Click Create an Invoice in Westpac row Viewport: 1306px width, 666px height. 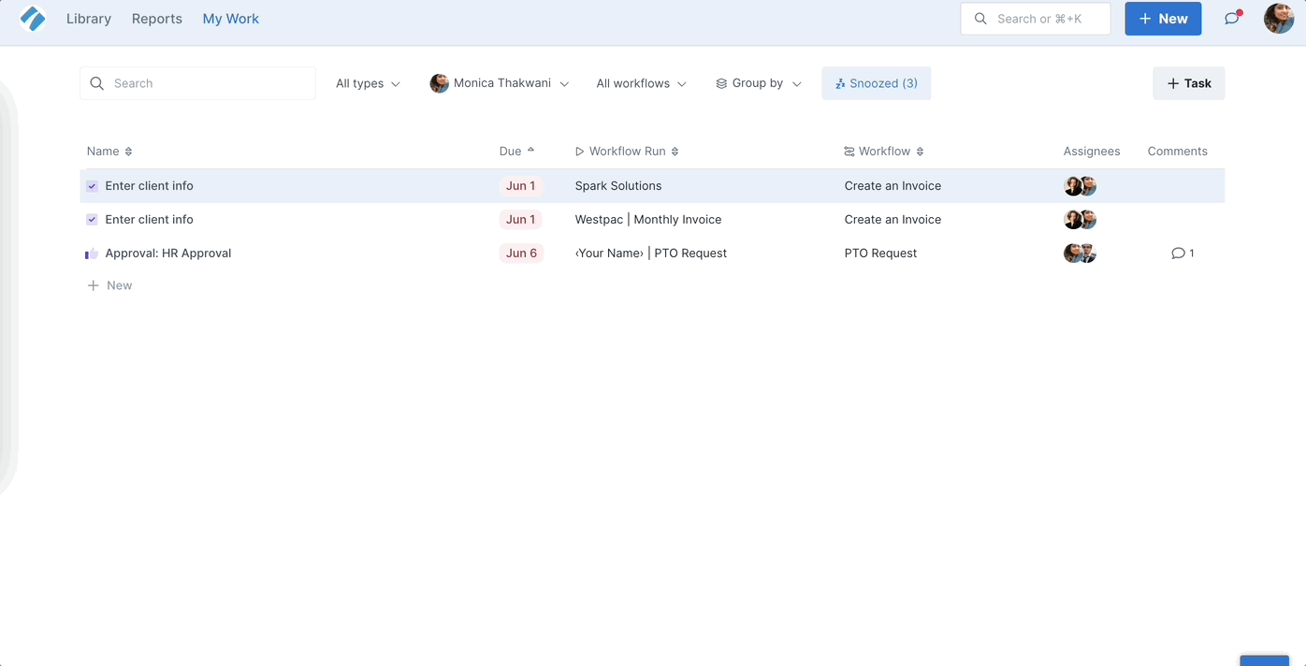[x=892, y=220]
